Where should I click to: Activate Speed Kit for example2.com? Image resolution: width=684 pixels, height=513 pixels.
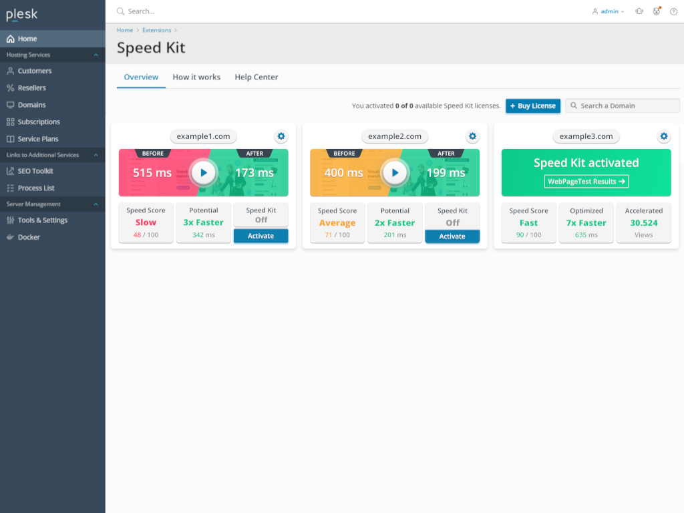point(452,236)
